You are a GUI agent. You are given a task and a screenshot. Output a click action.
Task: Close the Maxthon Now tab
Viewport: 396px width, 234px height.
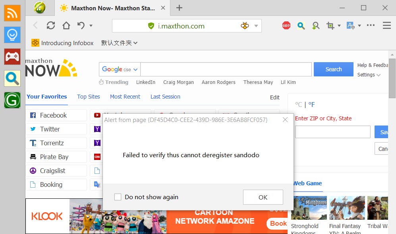point(163,8)
